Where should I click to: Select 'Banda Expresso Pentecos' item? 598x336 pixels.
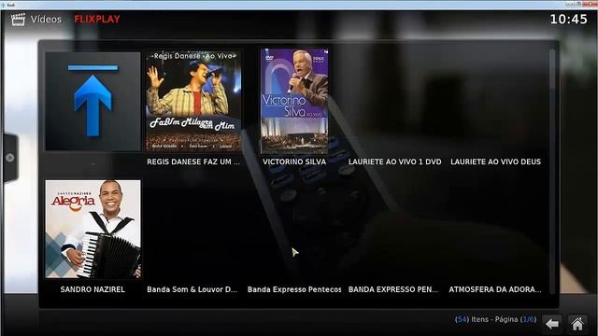294,289
